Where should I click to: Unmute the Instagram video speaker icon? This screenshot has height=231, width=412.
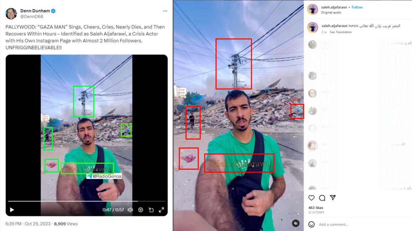[296, 223]
